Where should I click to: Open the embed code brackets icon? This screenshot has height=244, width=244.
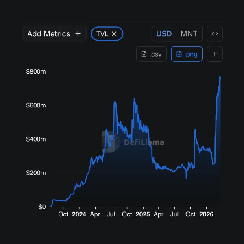pyautogui.click(x=215, y=34)
